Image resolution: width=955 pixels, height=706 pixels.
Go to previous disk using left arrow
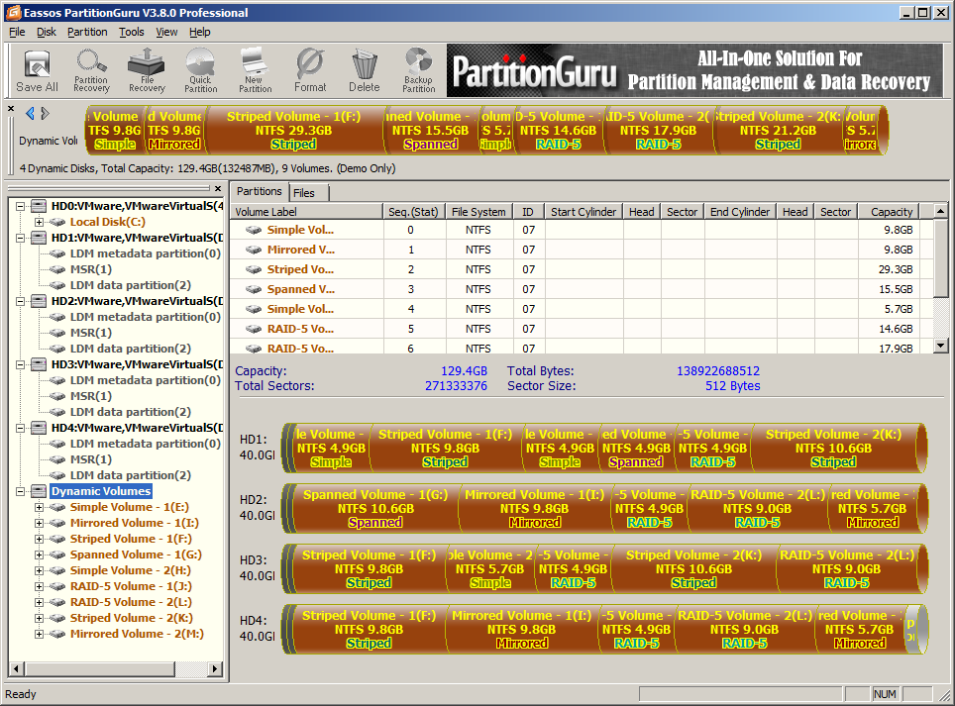pos(30,113)
